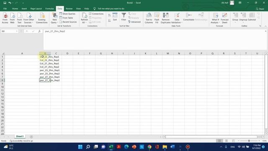Open the Consolidate tool
Viewport: 268px width, 151px height.
189,17
